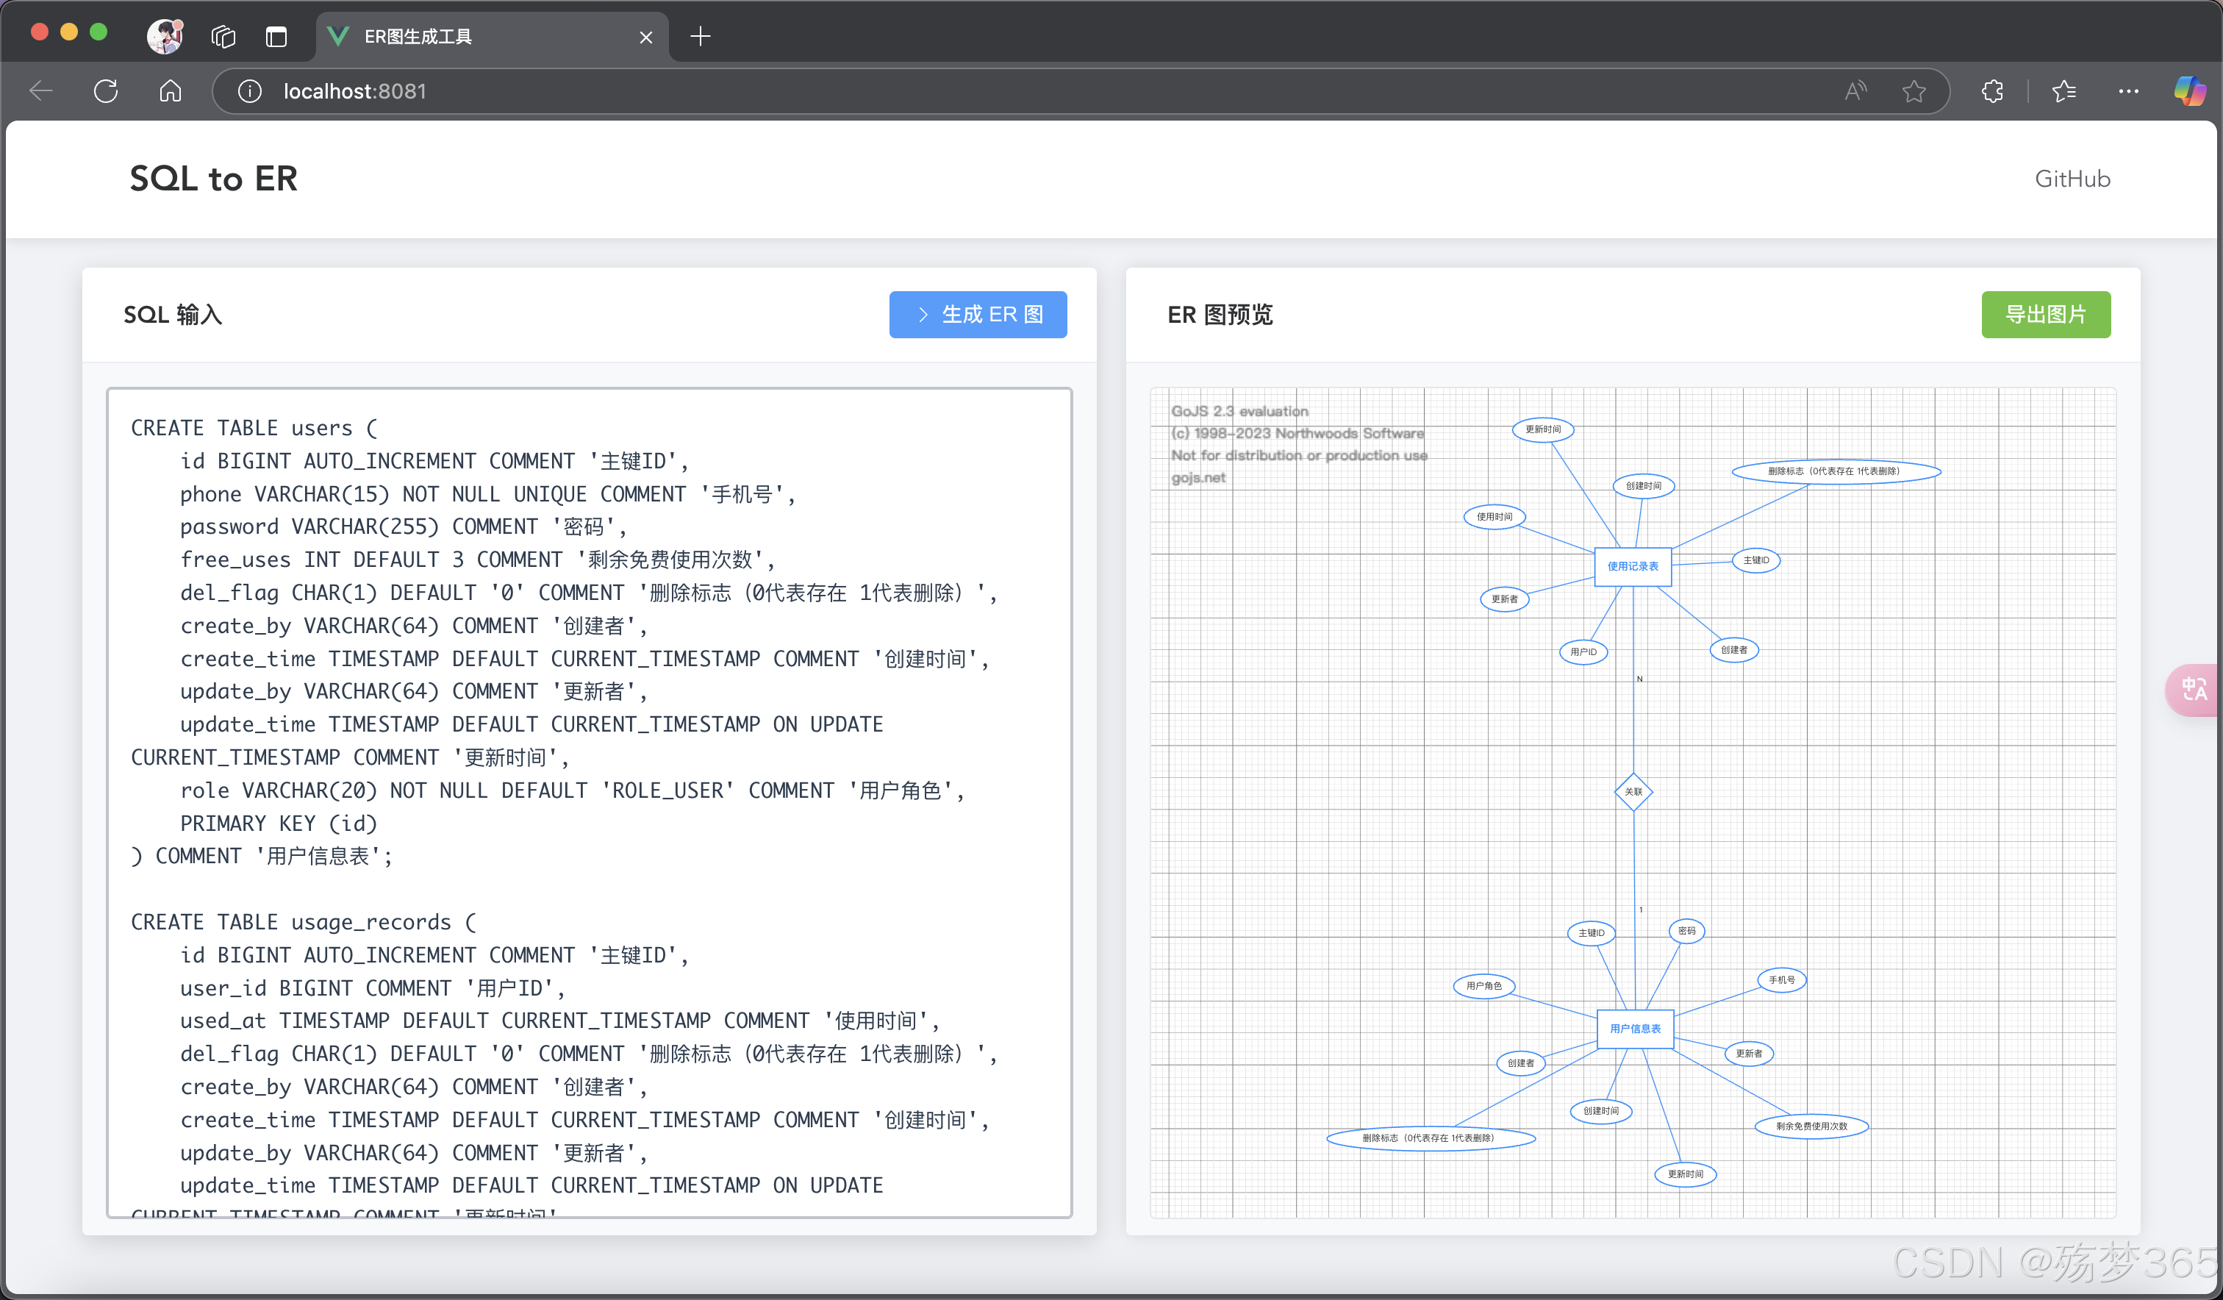Open the favorites list icon

[x=2063, y=91]
